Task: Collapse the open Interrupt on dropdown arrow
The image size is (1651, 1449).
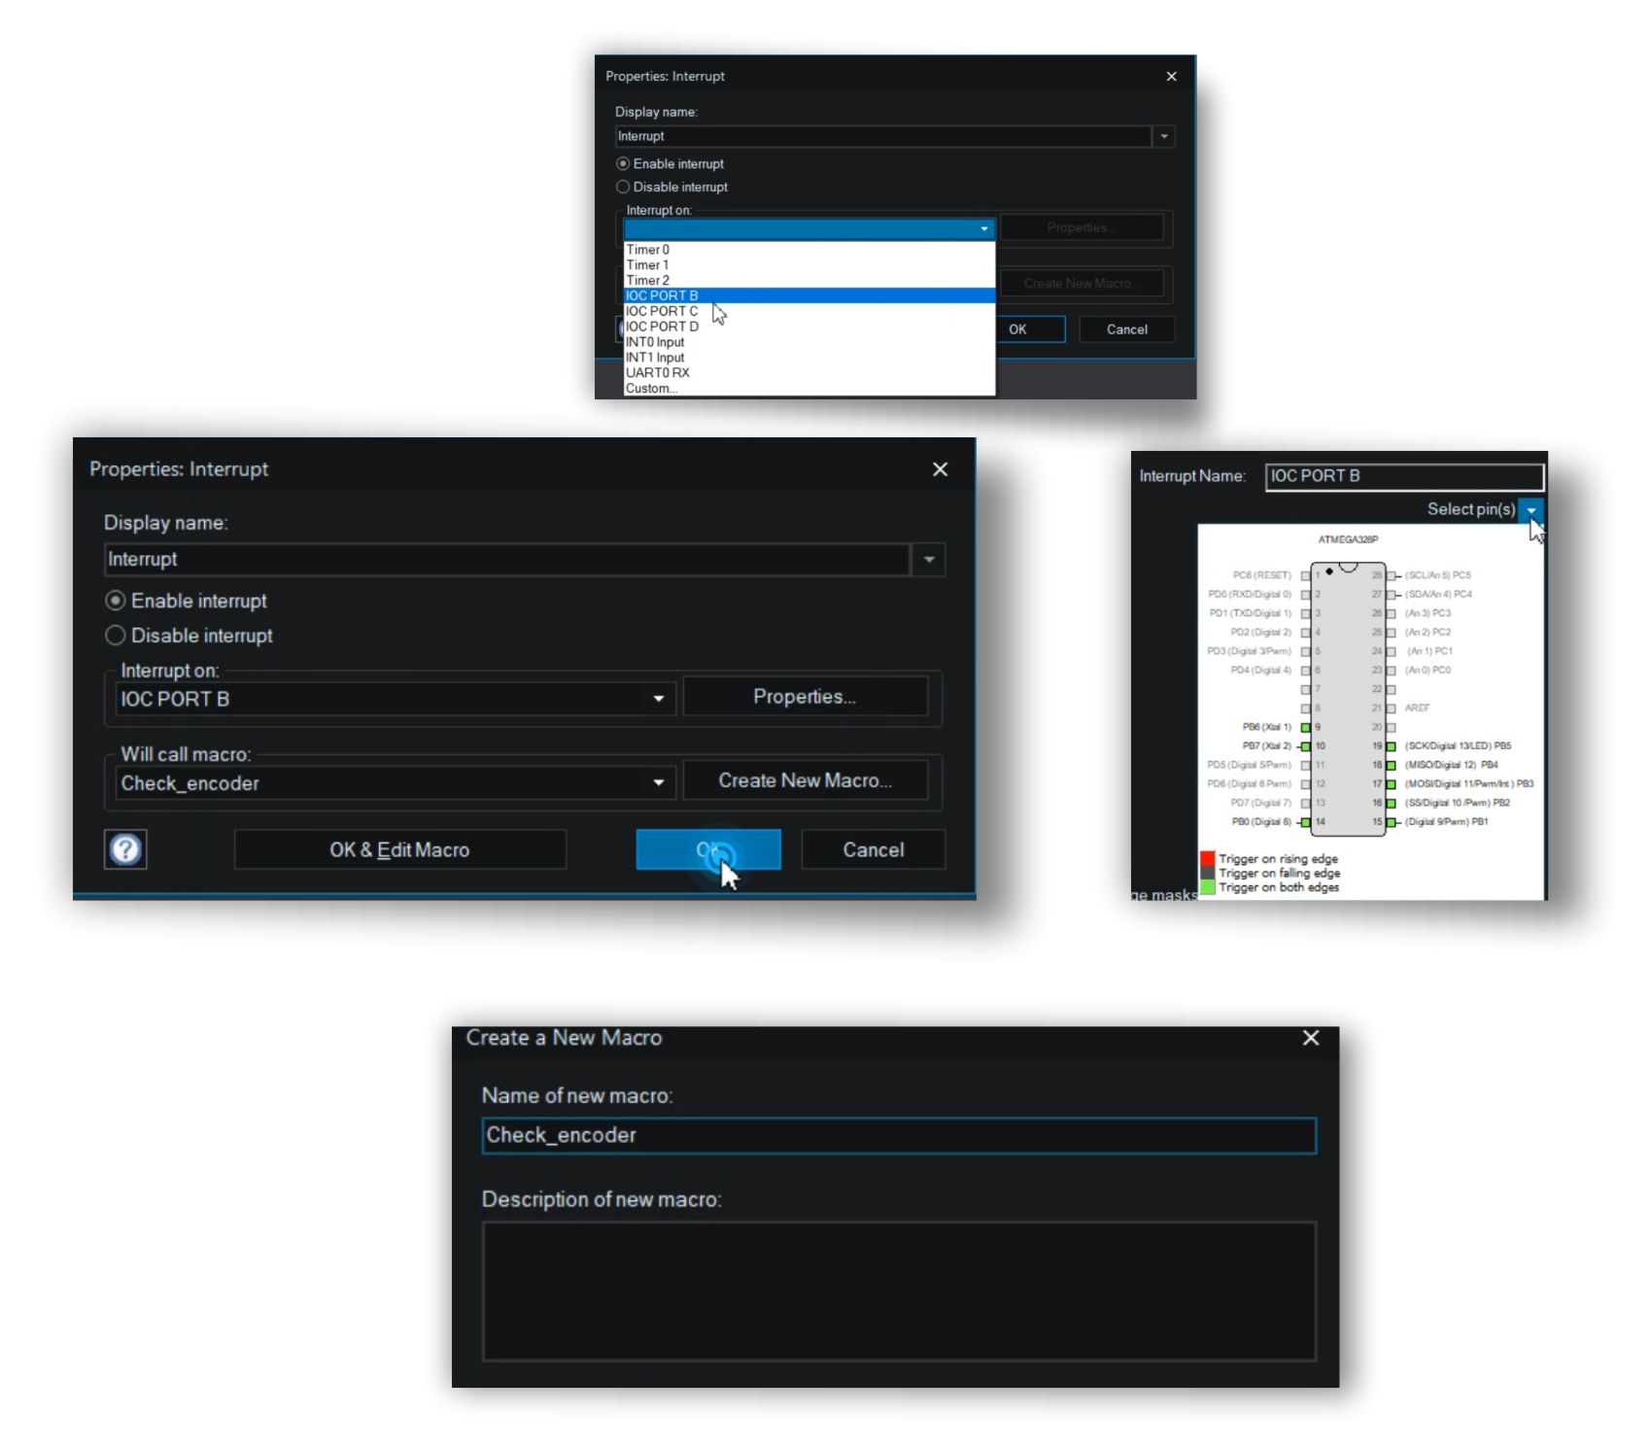Action: 983,228
